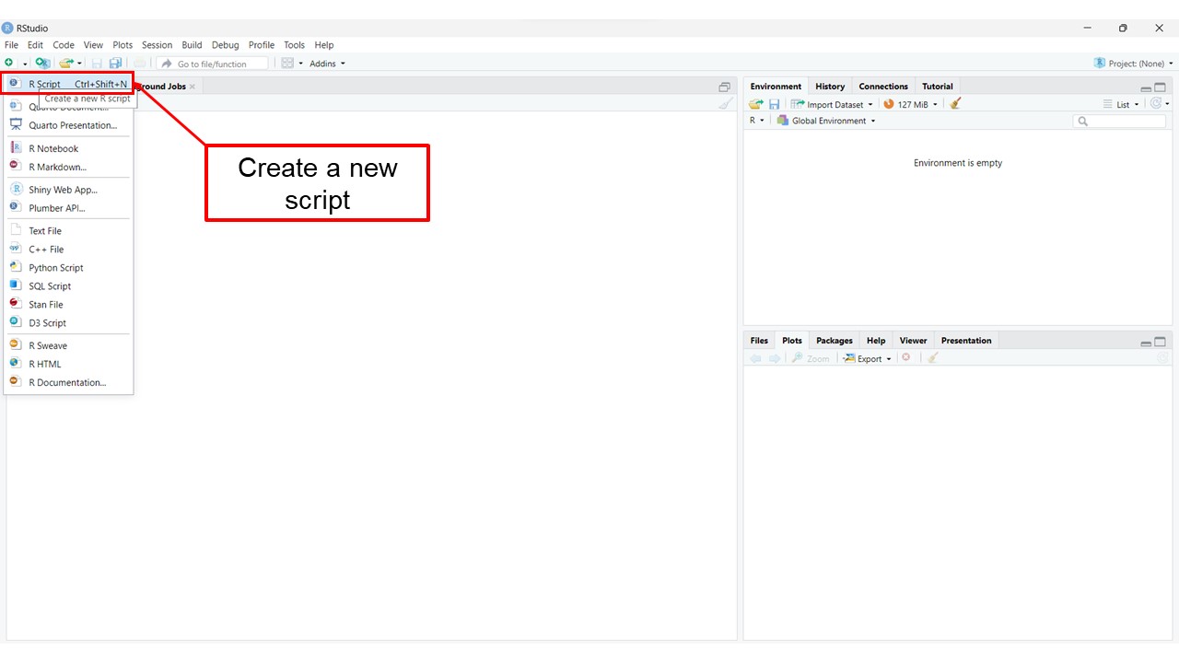Click the New File green plus icon
Screen dimensions: 1179x663
[x=9, y=63]
